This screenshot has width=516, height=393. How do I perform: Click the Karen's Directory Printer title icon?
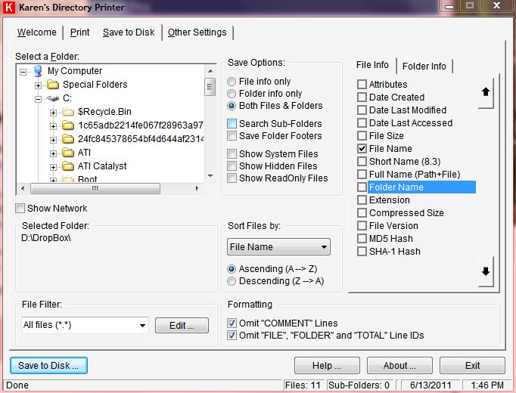(x=9, y=8)
